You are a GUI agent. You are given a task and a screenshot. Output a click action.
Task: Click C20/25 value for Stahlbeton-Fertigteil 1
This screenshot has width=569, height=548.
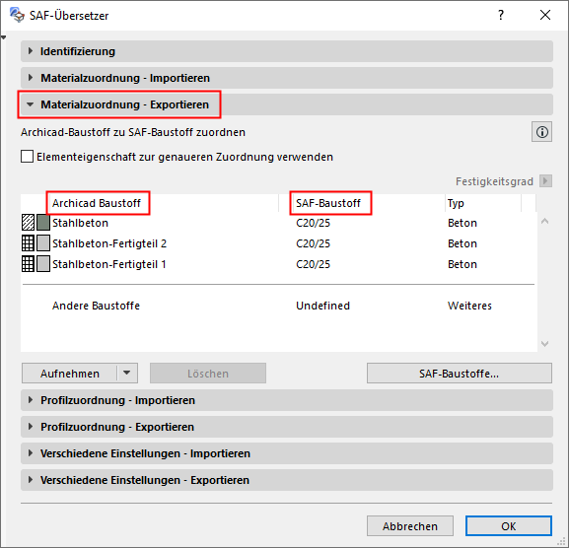tap(314, 264)
